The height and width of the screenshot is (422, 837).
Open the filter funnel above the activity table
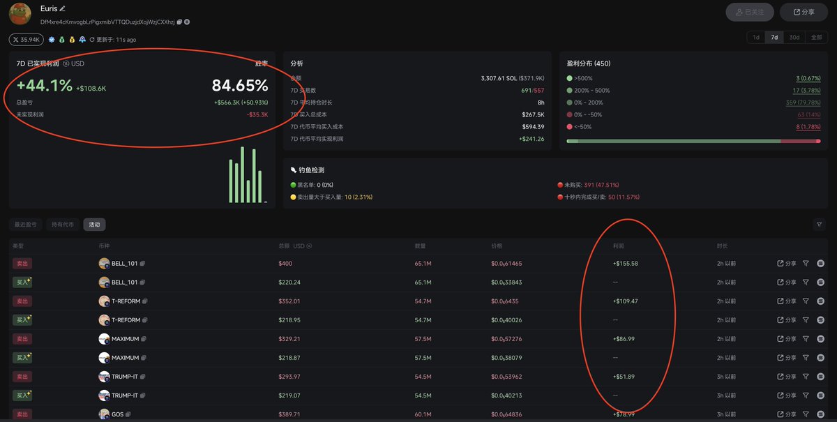tap(819, 224)
